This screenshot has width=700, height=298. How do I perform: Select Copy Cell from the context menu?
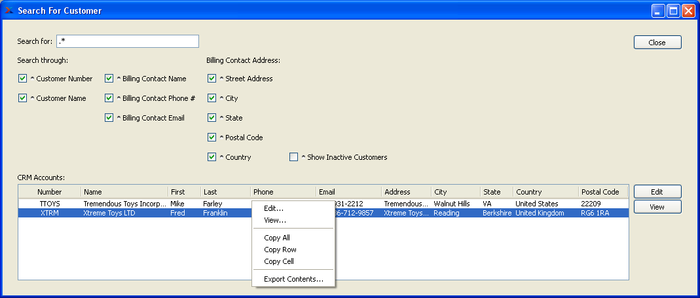pyautogui.click(x=279, y=261)
